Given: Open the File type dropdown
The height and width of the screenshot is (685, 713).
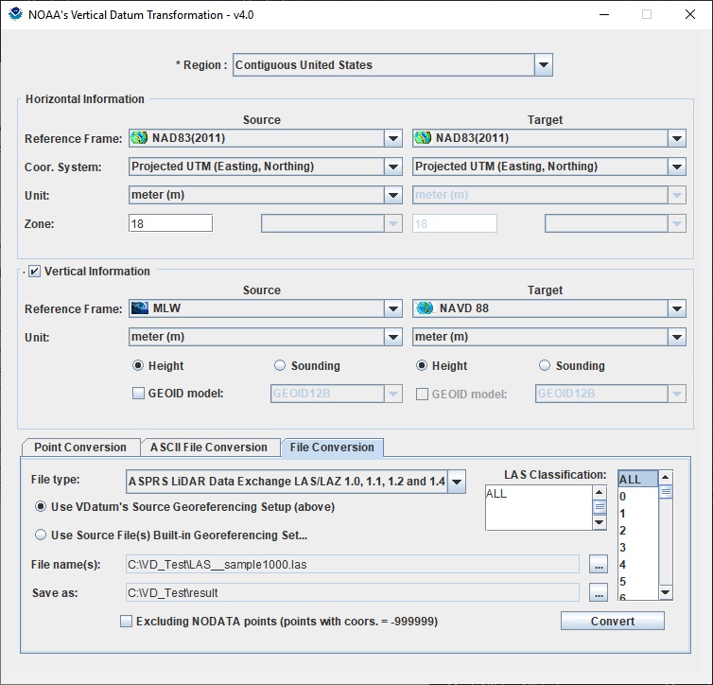Looking at the screenshot, I should [x=457, y=482].
